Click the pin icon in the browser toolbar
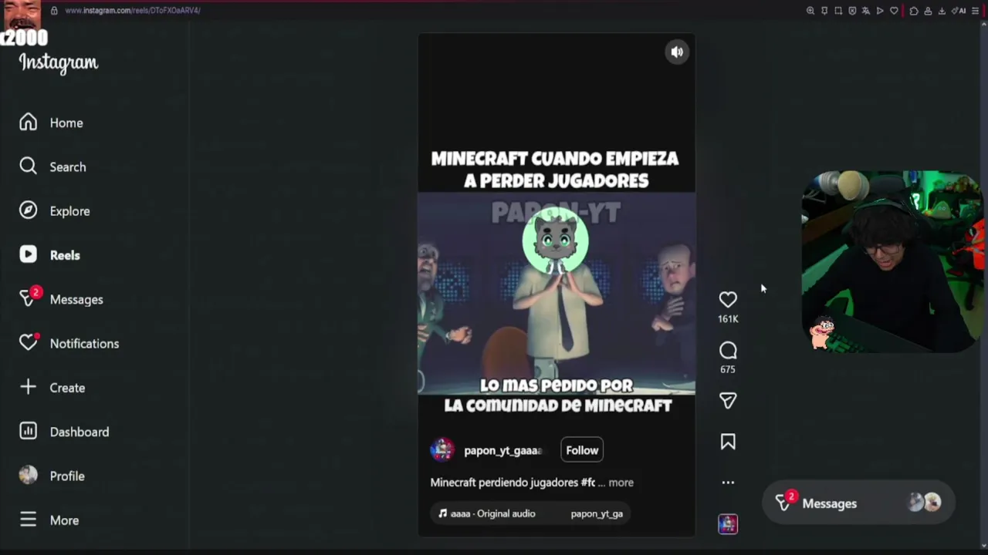Viewport: 988px width, 555px height. pos(824,11)
